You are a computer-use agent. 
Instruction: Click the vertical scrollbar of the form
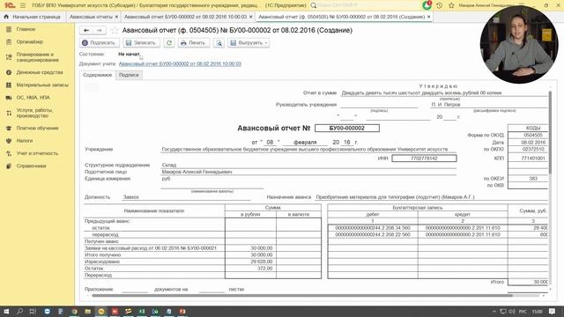click(x=550, y=133)
